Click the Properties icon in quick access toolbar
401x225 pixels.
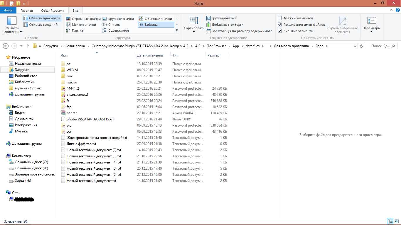(x=12, y=3)
